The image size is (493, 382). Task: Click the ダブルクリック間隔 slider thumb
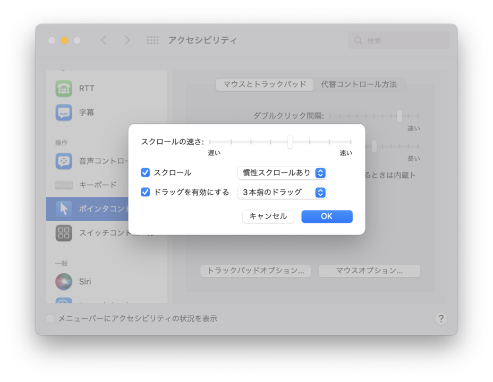tap(399, 116)
